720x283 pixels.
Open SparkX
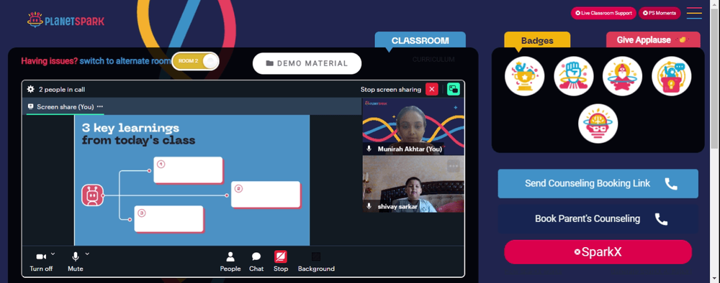point(598,252)
